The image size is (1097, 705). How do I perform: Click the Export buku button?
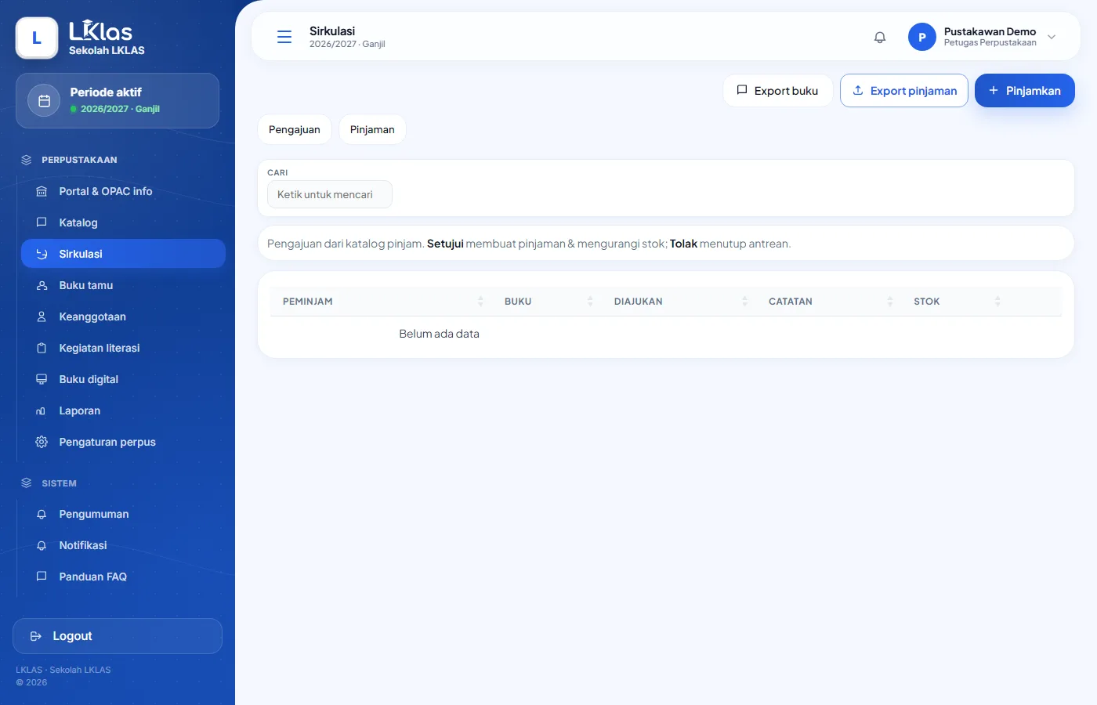(777, 91)
